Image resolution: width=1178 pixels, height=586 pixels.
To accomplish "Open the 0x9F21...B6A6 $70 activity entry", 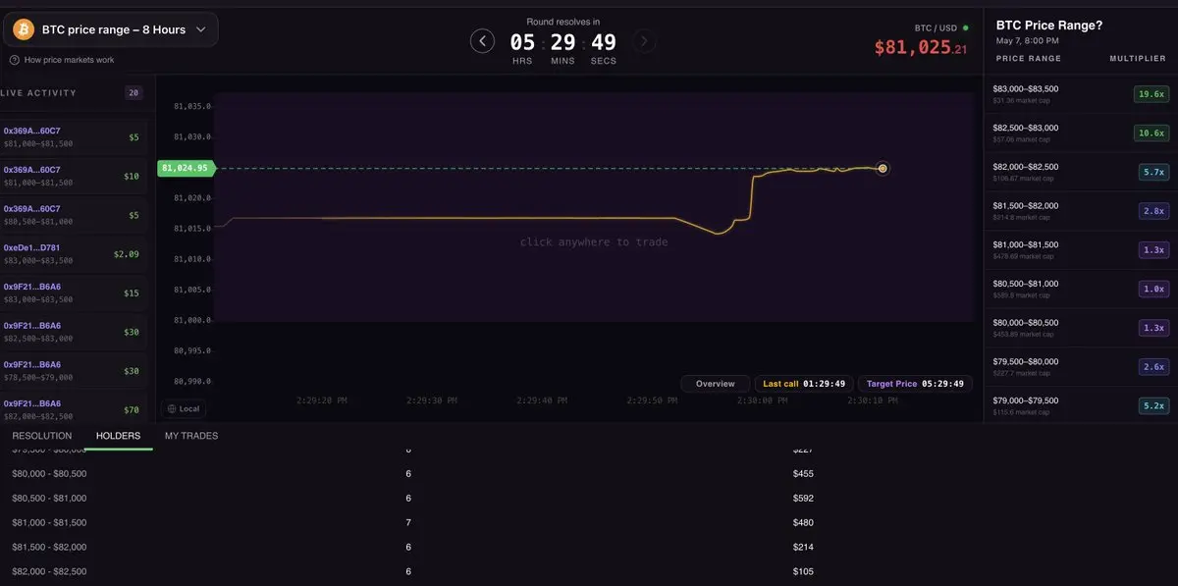I will pos(74,409).
